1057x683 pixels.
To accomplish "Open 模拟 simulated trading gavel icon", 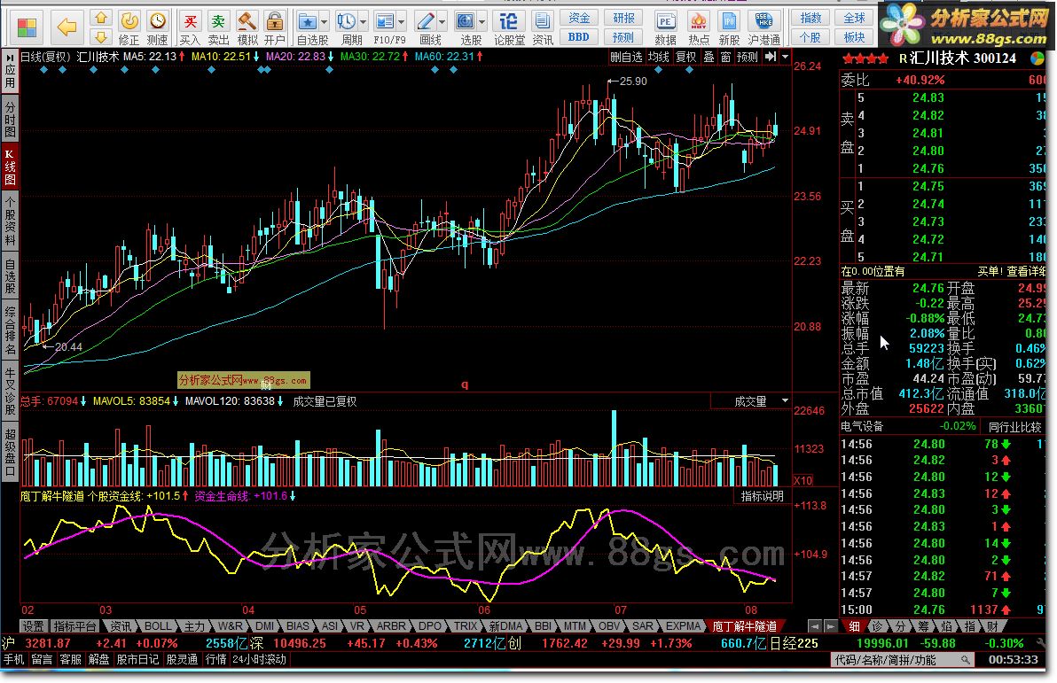I will click(x=247, y=28).
